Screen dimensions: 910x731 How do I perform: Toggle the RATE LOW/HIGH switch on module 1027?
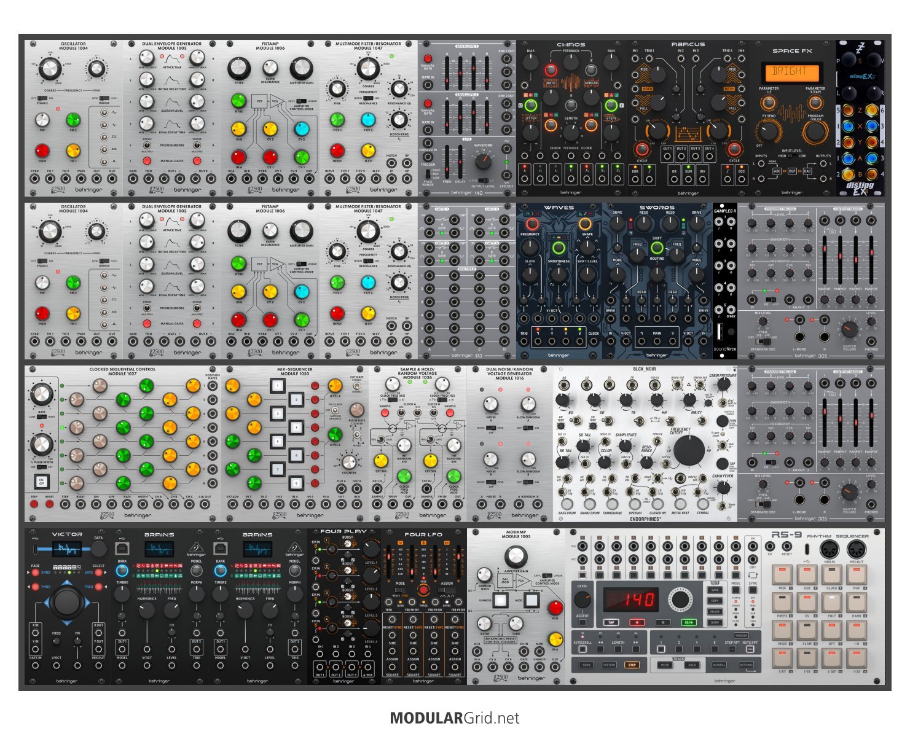click(x=42, y=416)
